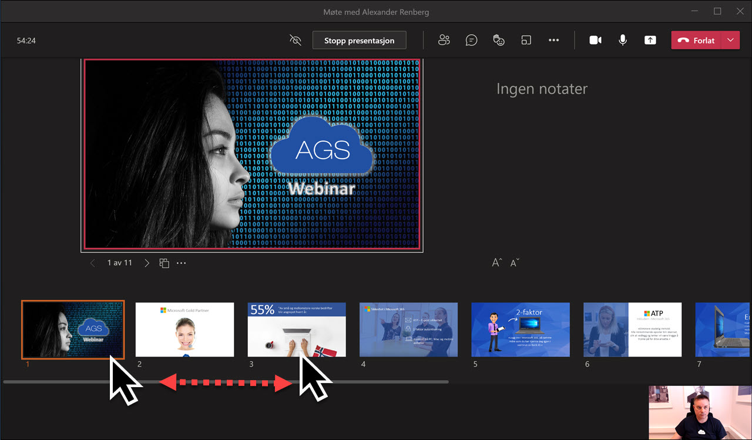Increase the notes text size

(x=496, y=262)
